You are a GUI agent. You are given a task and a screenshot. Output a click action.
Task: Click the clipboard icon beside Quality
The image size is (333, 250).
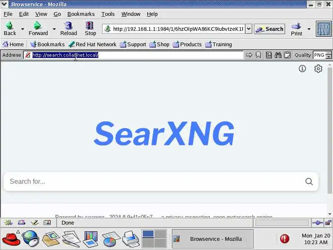tap(287, 55)
